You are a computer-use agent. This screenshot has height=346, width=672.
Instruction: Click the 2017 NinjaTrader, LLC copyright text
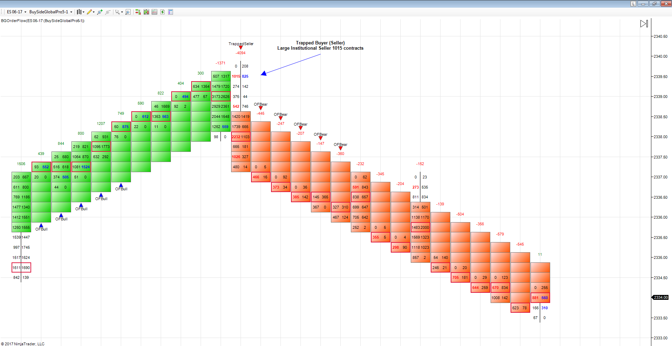pyautogui.click(x=23, y=344)
